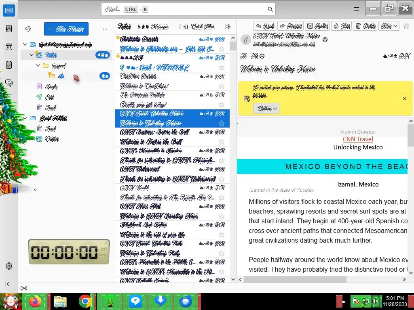Toggle star on 'Welcome to the rest of your life'
414x310 pixels.
pos(222,235)
